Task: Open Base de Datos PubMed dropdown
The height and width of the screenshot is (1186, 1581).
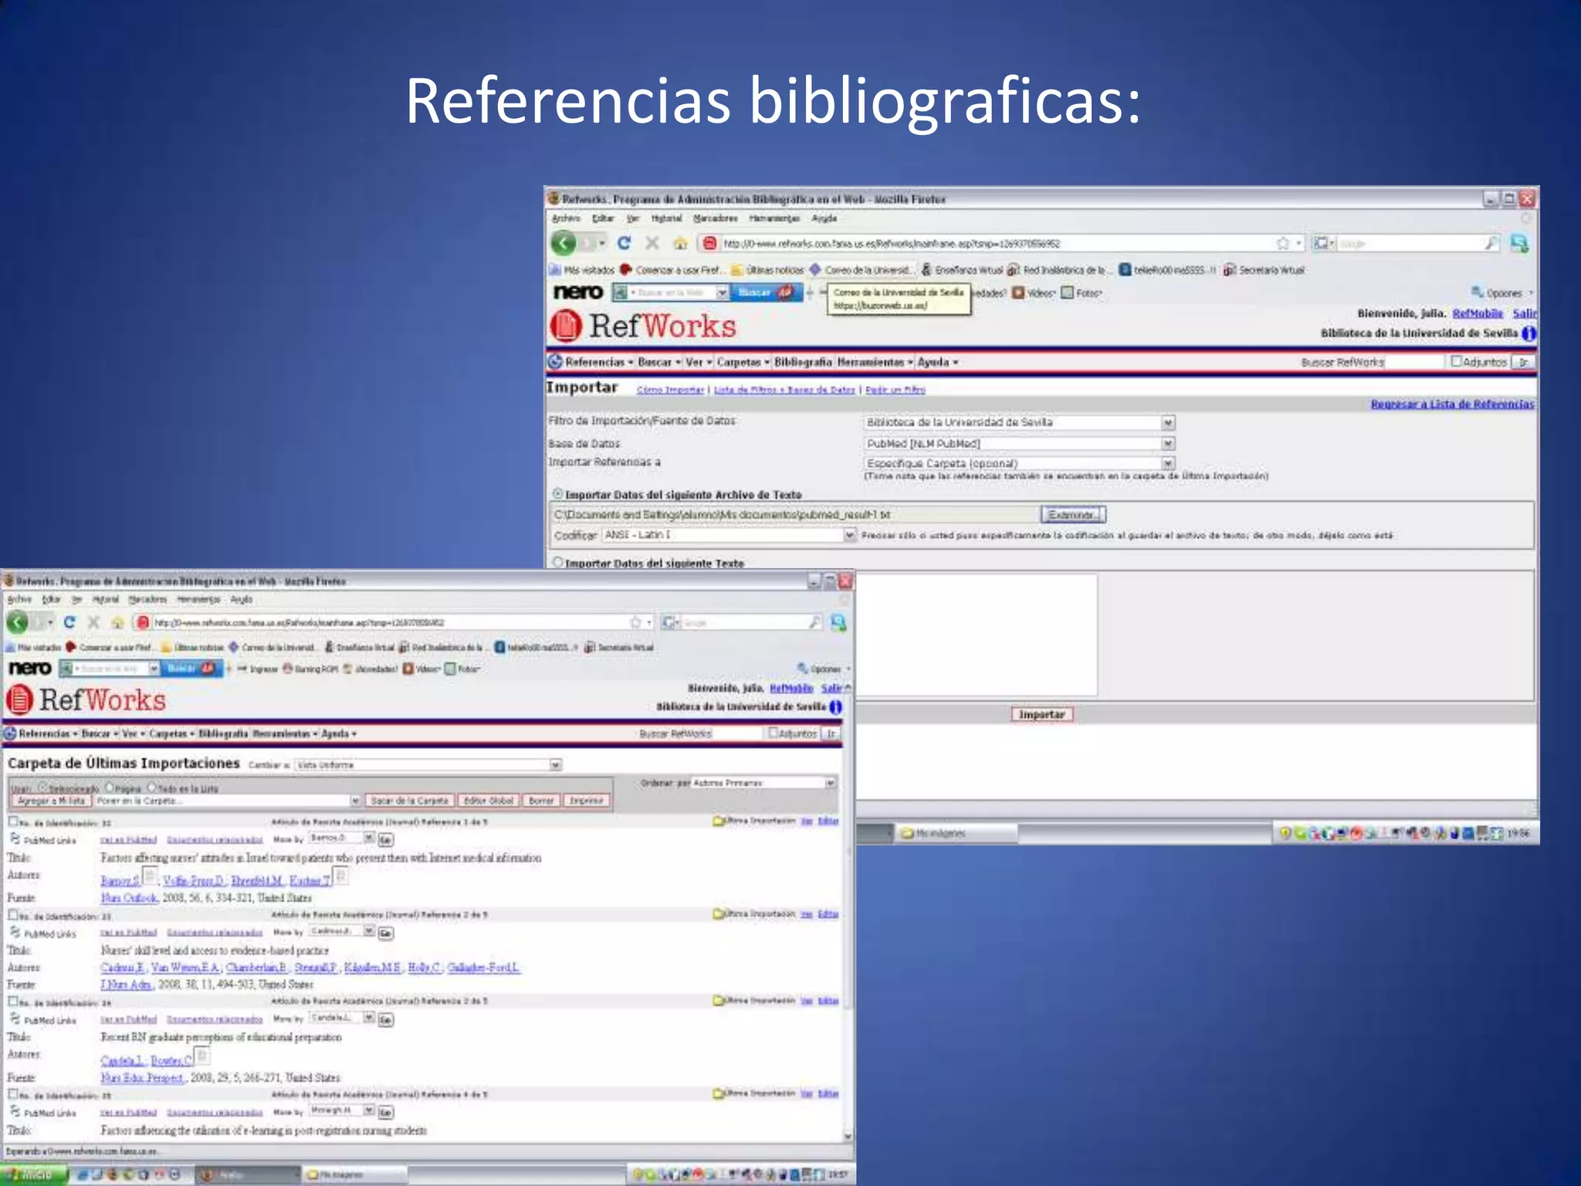Action: point(1019,443)
